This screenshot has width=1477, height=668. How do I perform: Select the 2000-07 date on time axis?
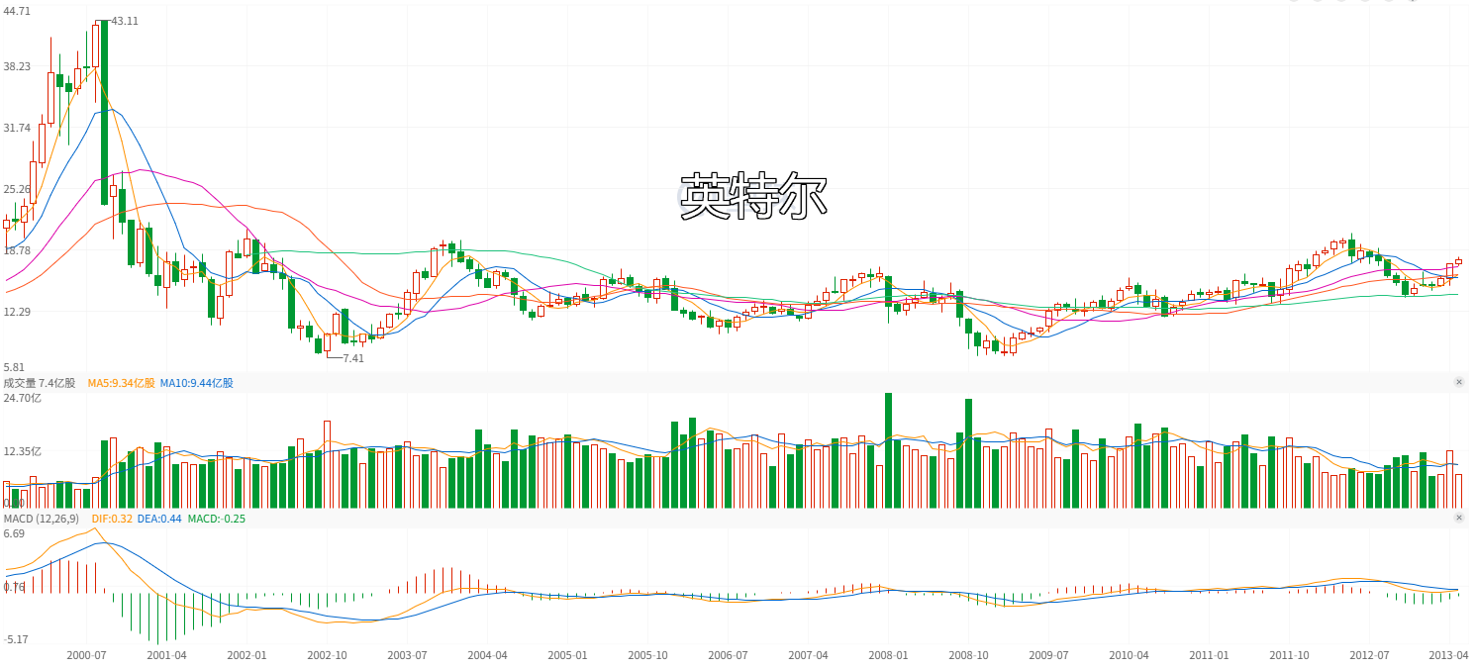click(x=86, y=655)
